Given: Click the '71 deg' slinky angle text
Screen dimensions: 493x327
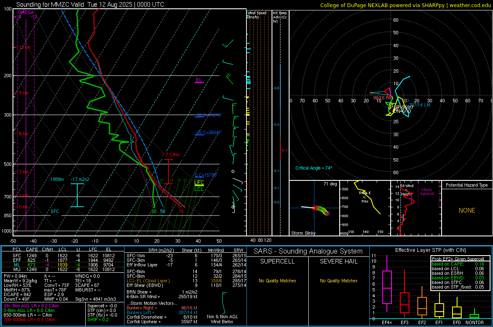Looking at the screenshot, I should tap(330, 184).
